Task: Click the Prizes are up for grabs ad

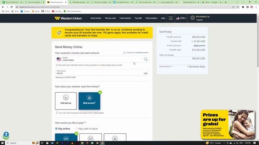Action: click(x=228, y=124)
